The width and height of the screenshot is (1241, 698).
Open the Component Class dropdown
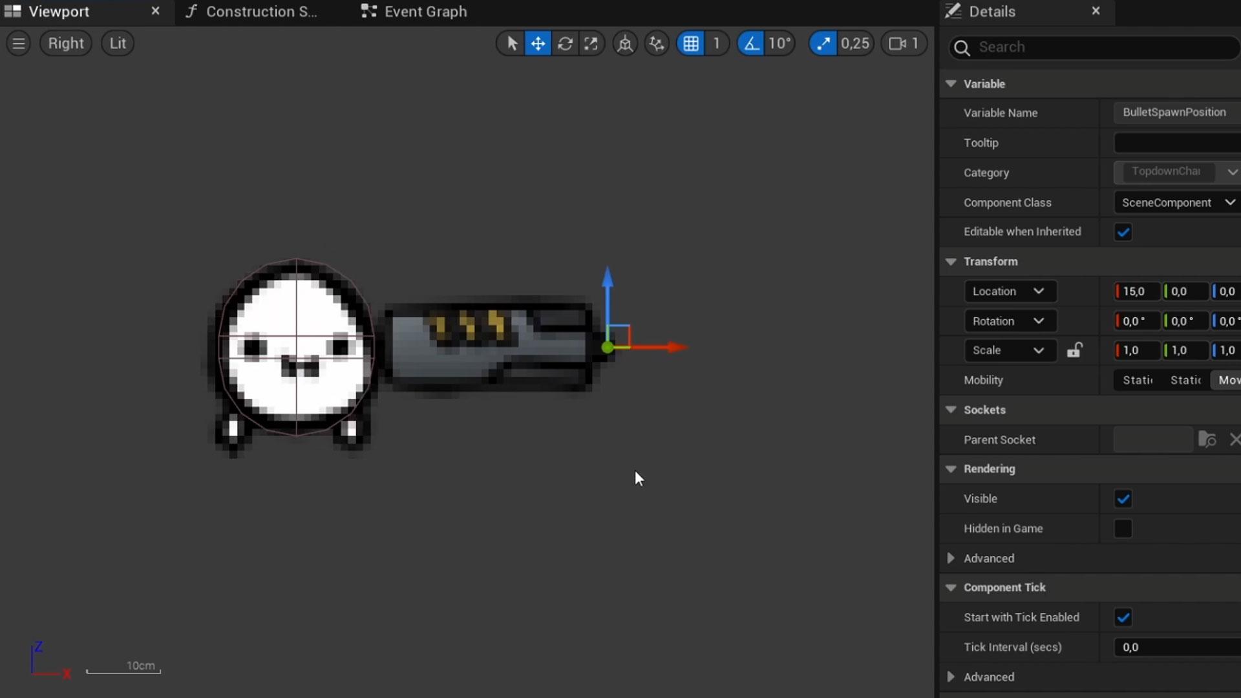(1229, 202)
